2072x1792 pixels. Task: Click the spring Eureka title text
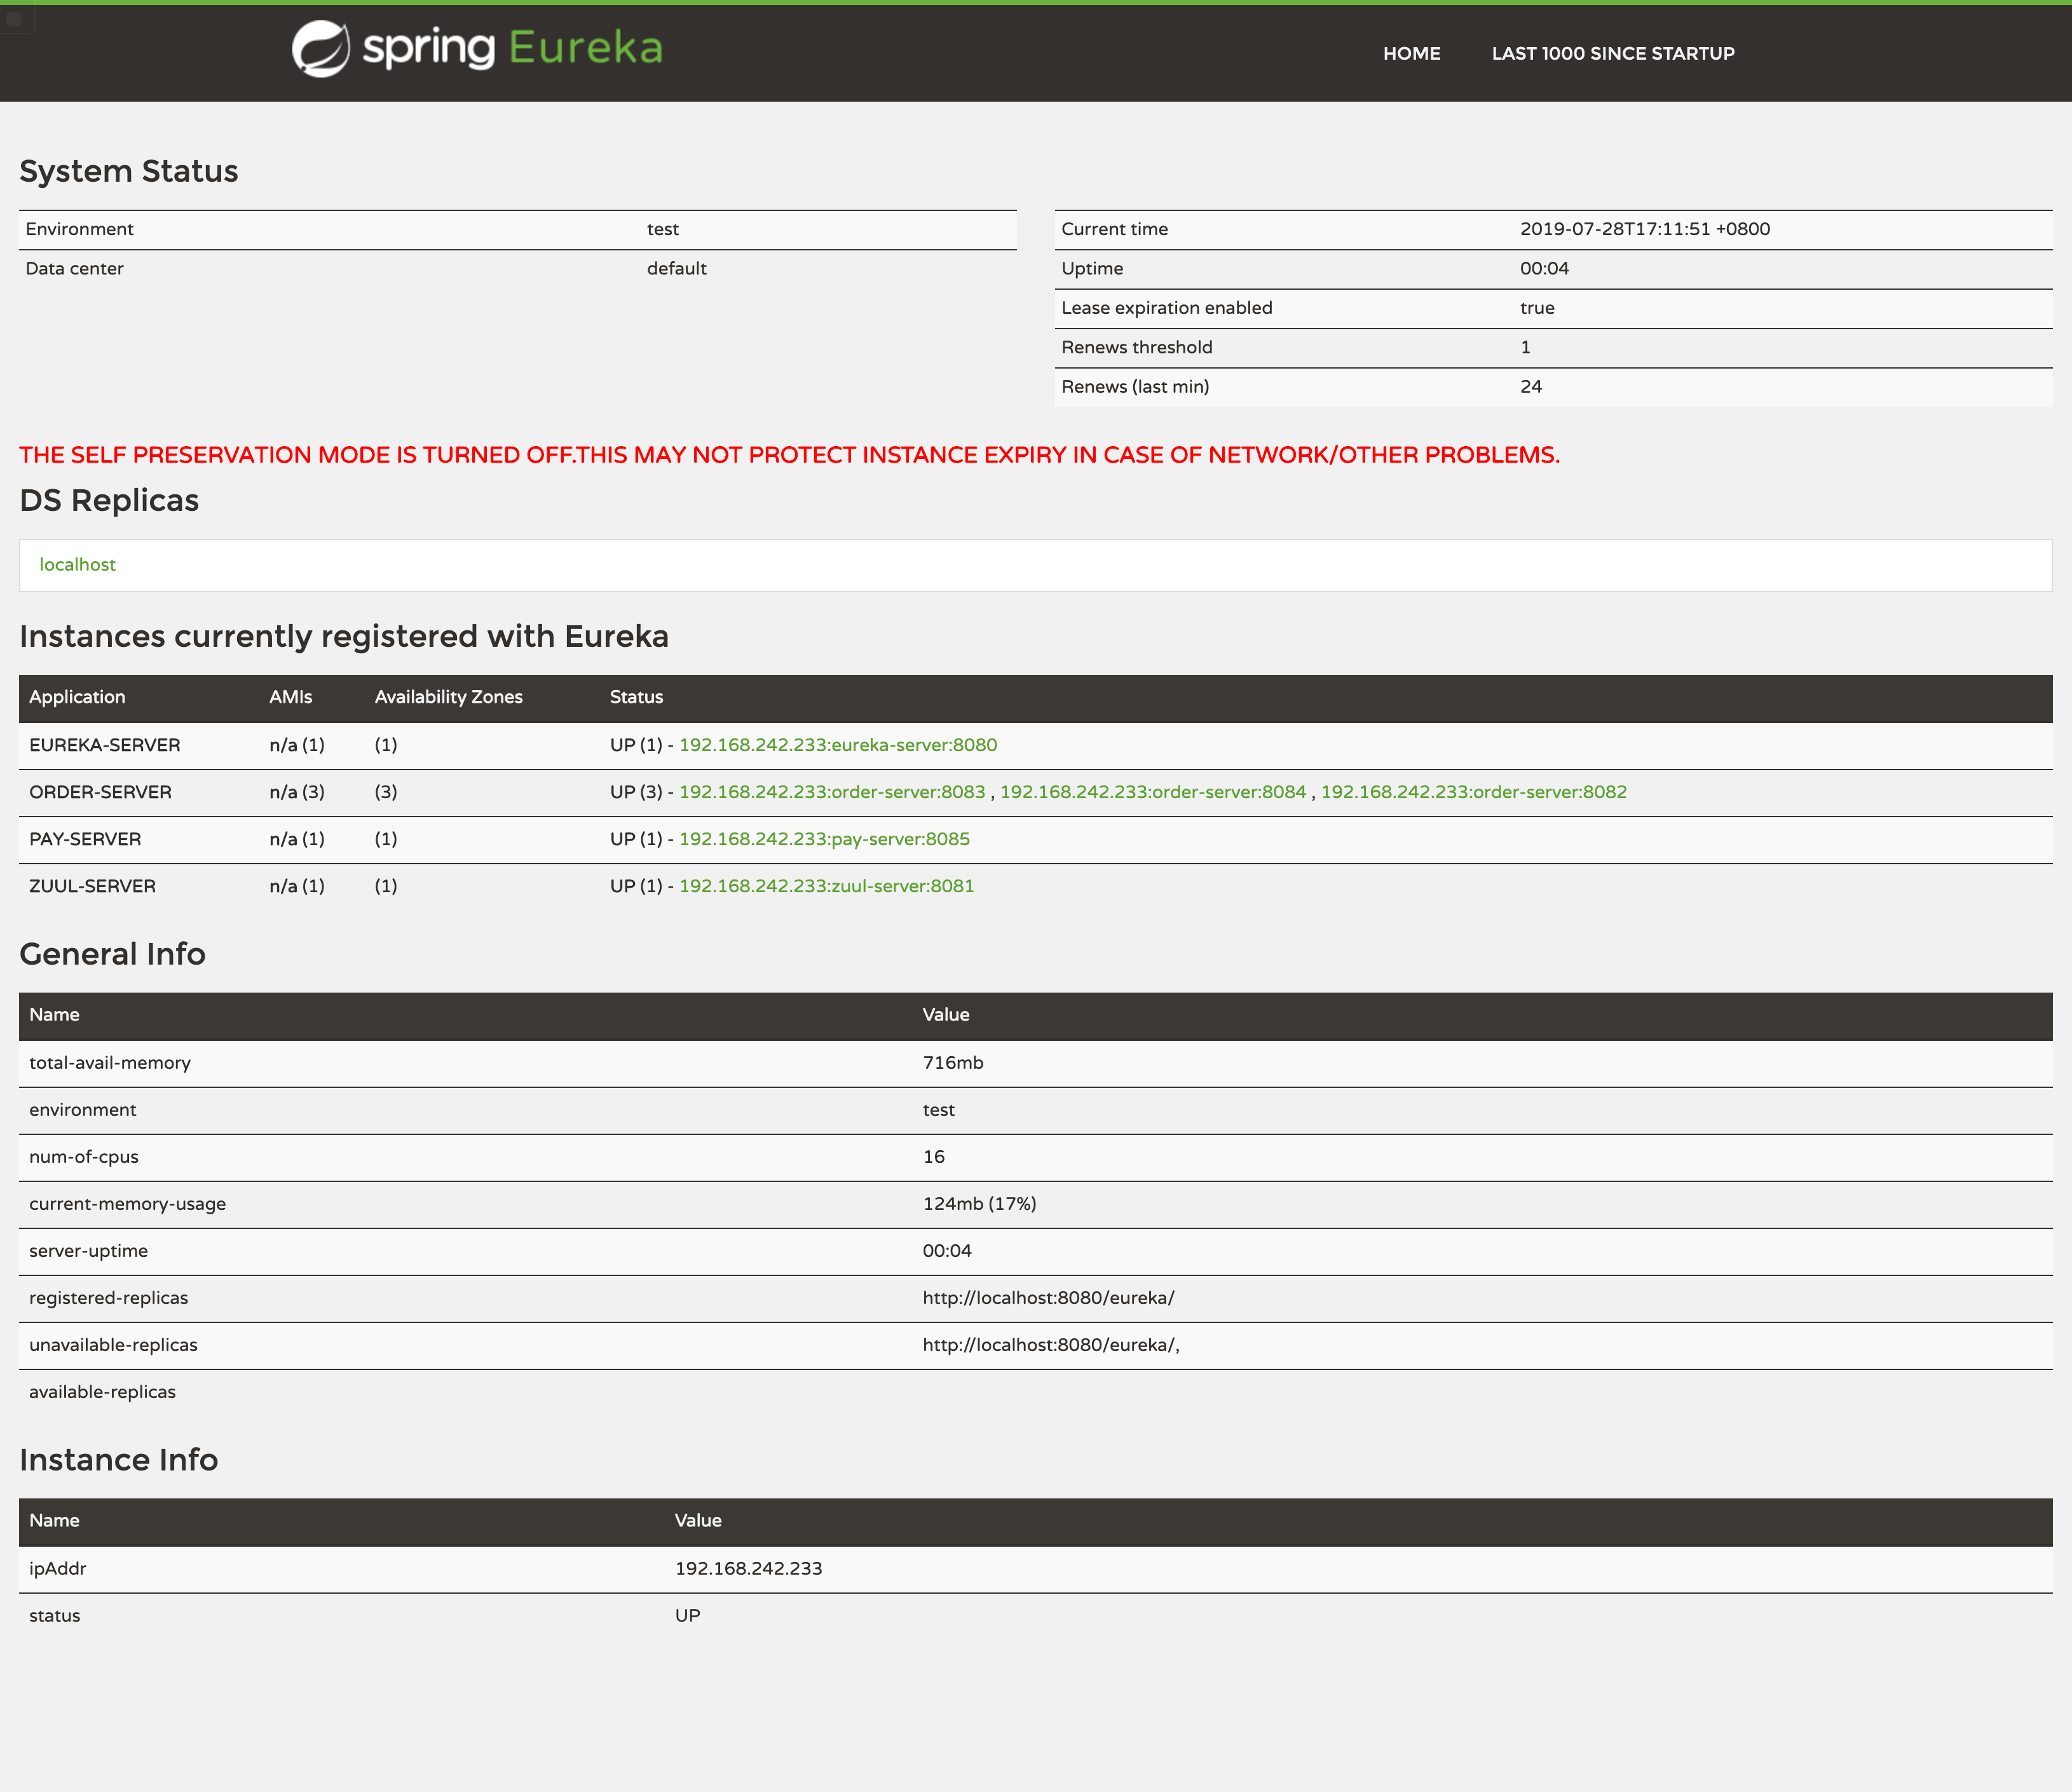[512, 48]
